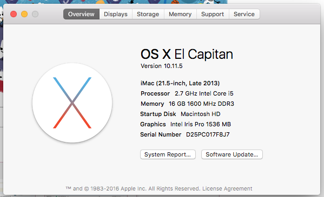Click the El Capitan X logo
The image size is (324, 197).
(x=72, y=103)
